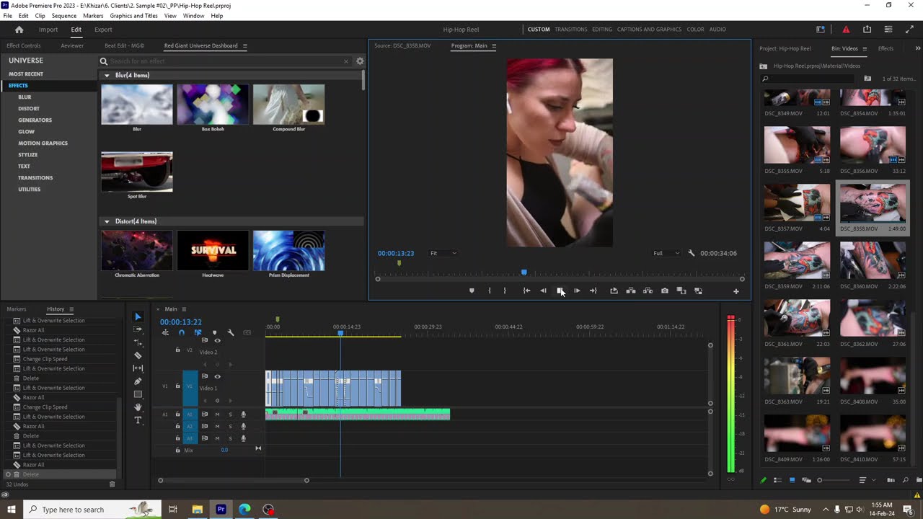Select the Razor tool in the tools panel
Viewport: 923px width, 519px height.
(x=138, y=355)
